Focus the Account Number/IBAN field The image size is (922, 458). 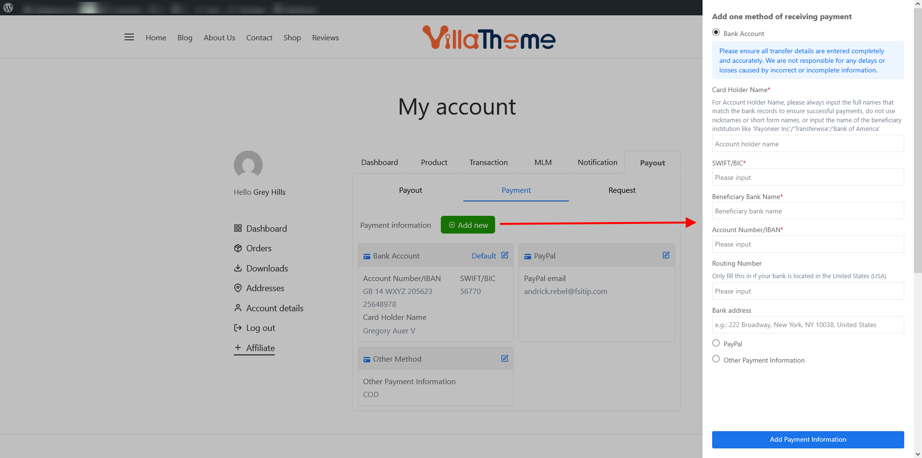[808, 244]
